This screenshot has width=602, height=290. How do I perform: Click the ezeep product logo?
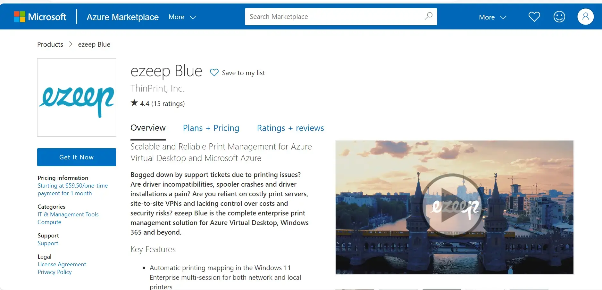tap(77, 97)
